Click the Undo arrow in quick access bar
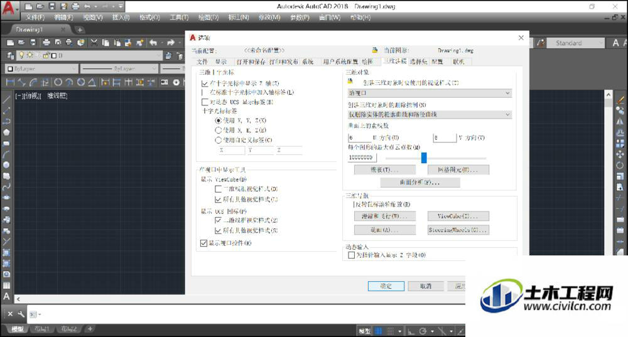 coord(87,6)
